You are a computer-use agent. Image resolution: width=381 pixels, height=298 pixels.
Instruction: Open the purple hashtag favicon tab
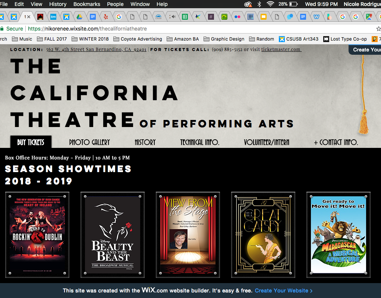[211, 17]
